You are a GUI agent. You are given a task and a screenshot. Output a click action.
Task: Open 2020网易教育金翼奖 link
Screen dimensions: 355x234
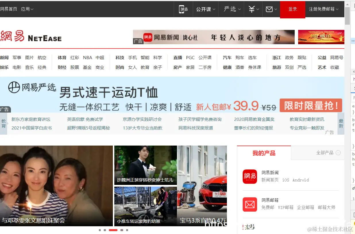pyautogui.click(x=254, y=119)
